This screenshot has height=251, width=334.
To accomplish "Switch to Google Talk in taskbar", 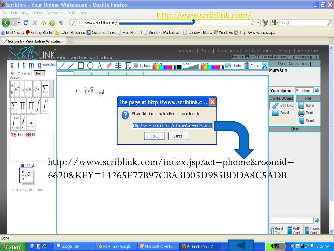I will (x=75, y=246).
